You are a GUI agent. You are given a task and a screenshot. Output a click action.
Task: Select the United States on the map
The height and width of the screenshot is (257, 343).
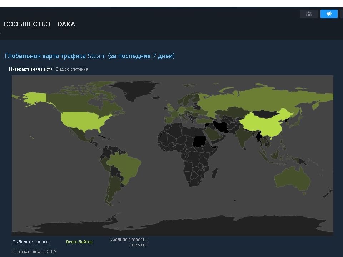82,121
